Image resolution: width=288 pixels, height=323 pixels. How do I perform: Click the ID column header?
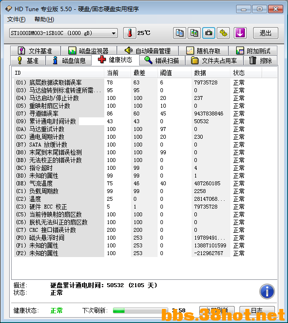point(58,73)
